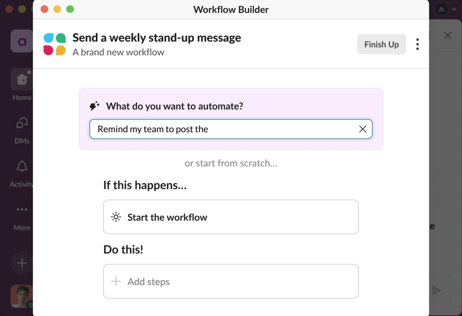Image resolution: width=462 pixels, height=316 pixels.
Task: Close the panel behind with X
Action: [x=448, y=35]
